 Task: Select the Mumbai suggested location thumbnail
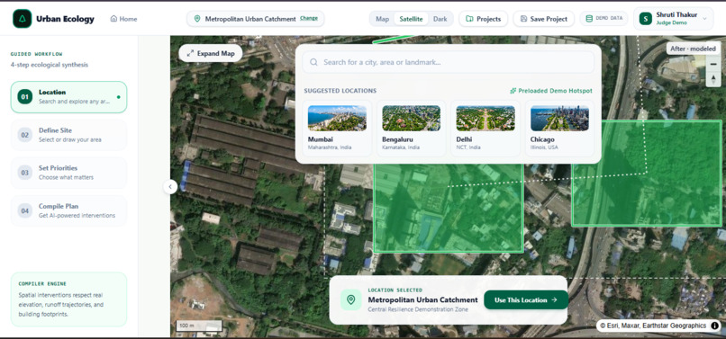[337, 119]
